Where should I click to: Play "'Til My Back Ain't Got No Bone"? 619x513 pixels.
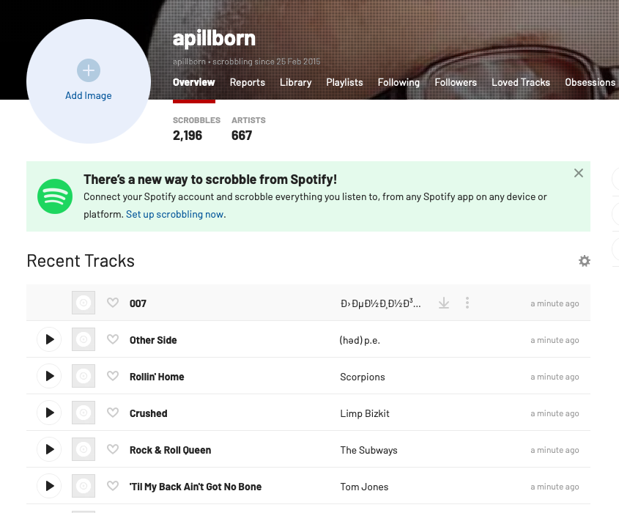[48, 486]
